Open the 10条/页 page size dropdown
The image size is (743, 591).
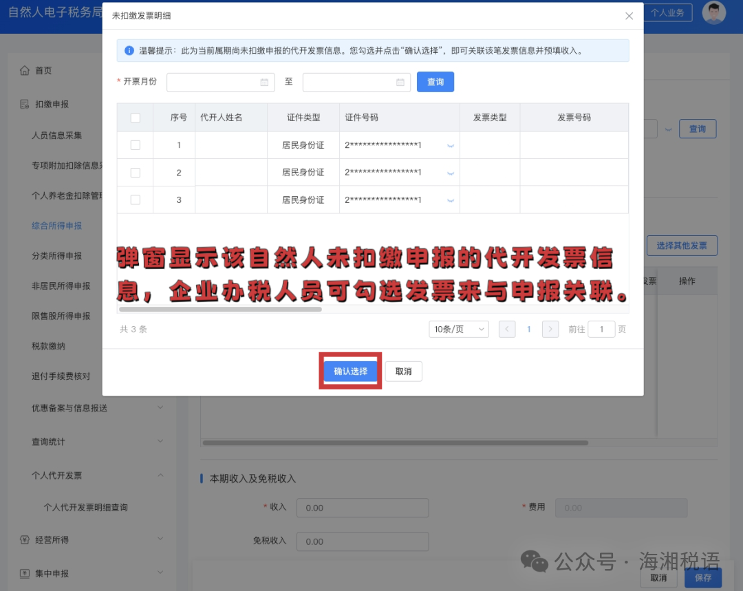458,329
